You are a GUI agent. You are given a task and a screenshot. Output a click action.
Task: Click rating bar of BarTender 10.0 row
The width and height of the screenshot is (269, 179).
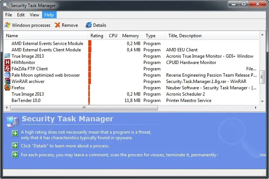89,100
